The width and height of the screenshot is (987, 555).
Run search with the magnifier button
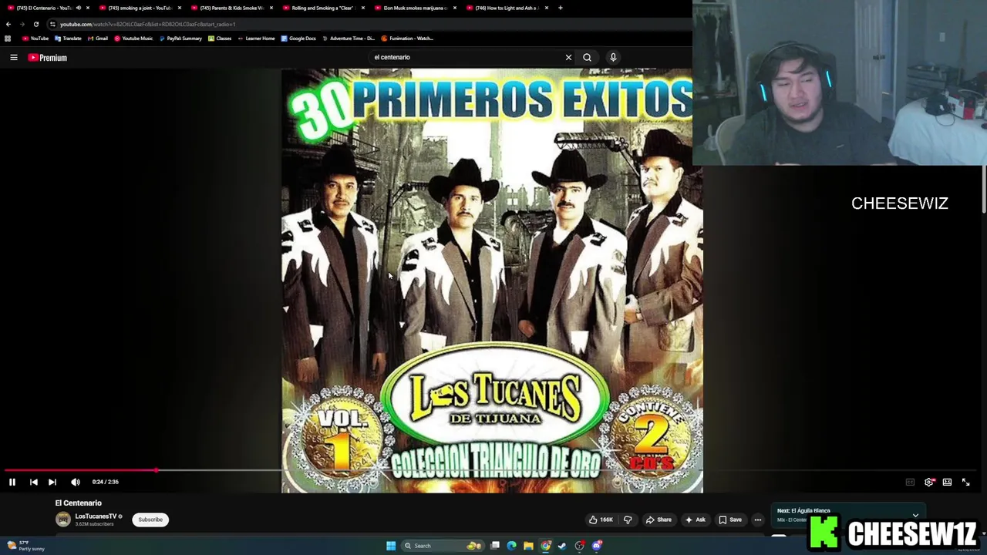coord(587,57)
